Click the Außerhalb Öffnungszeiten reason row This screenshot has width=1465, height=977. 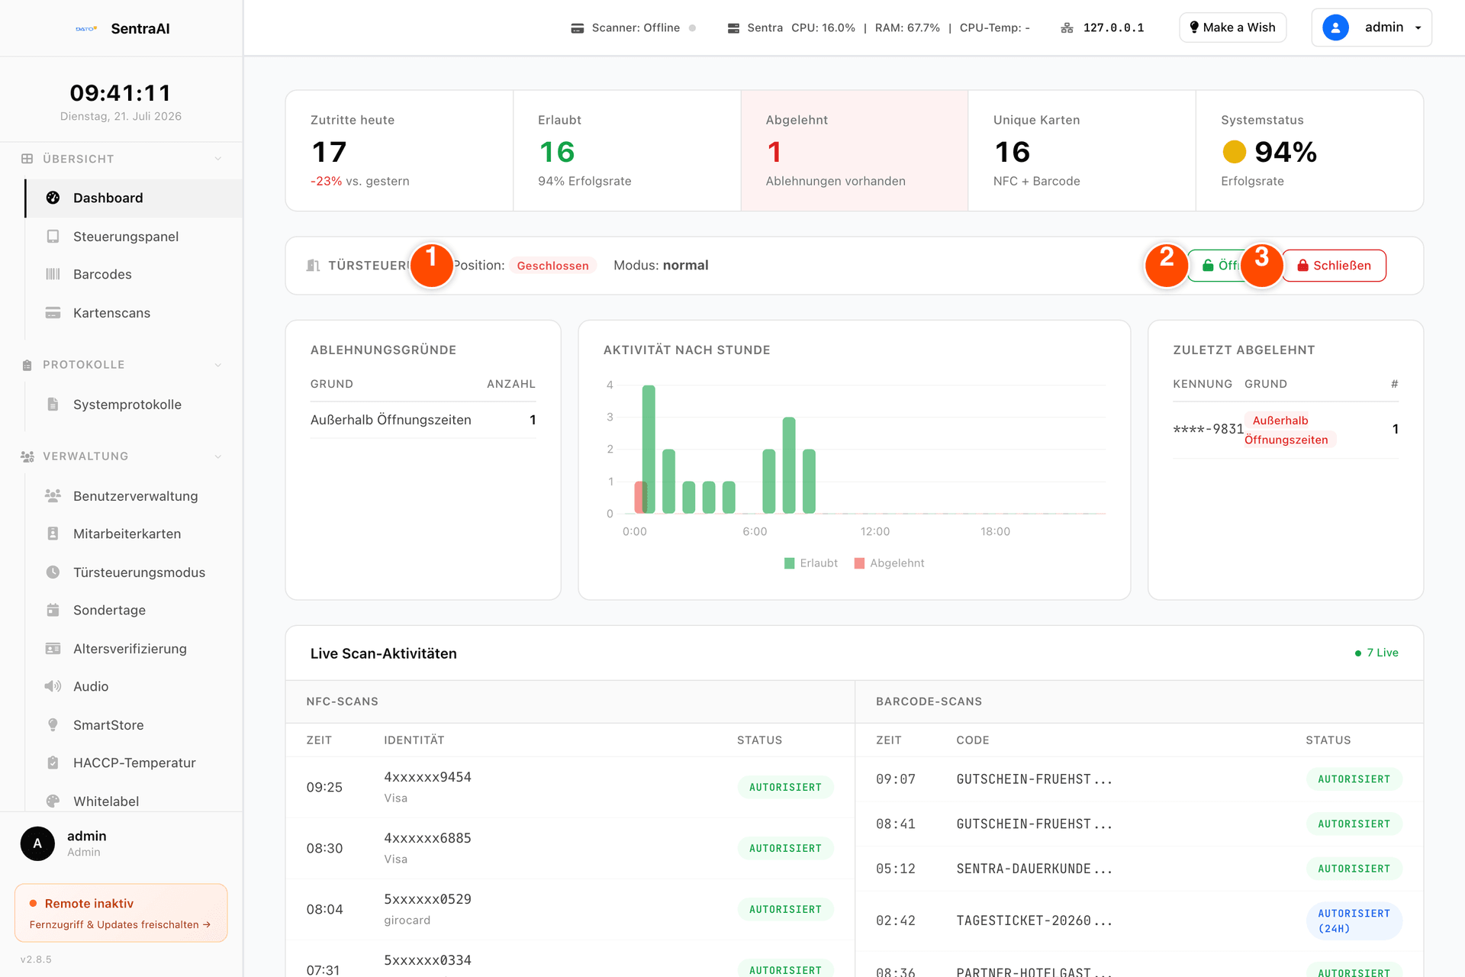pyautogui.click(x=423, y=420)
